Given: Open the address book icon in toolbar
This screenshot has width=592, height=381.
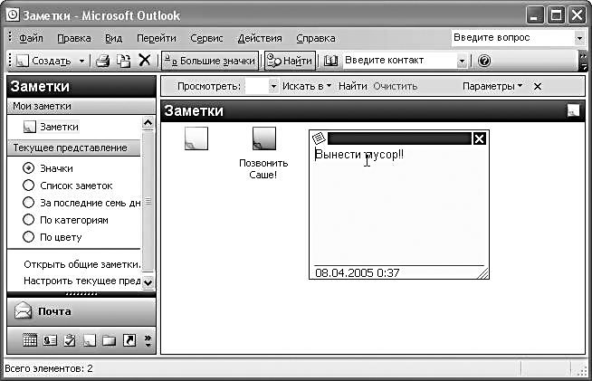Looking at the screenshot, I should coord(330,61).
